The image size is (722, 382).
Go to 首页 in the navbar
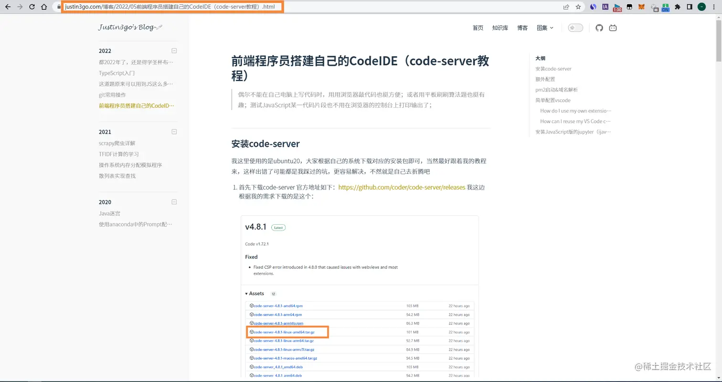pyautogui.click(x=478, y=28)
